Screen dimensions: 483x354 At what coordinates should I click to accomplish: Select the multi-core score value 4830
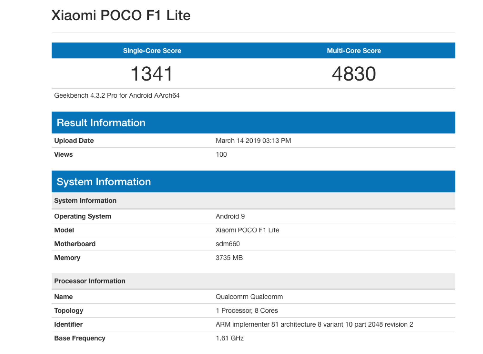coord(354,74)
